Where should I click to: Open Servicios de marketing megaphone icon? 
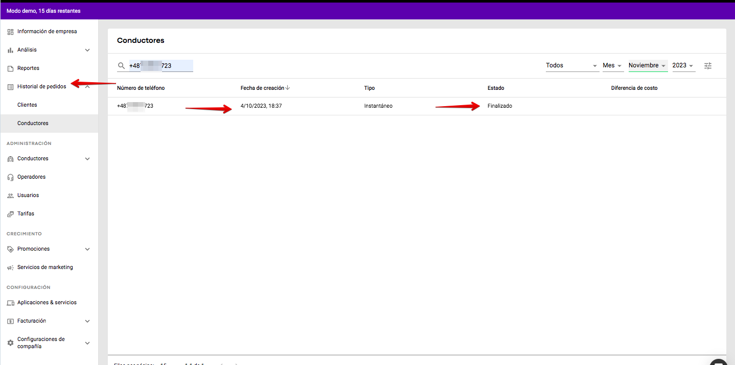pyautogui.click(x=10, y=267)
